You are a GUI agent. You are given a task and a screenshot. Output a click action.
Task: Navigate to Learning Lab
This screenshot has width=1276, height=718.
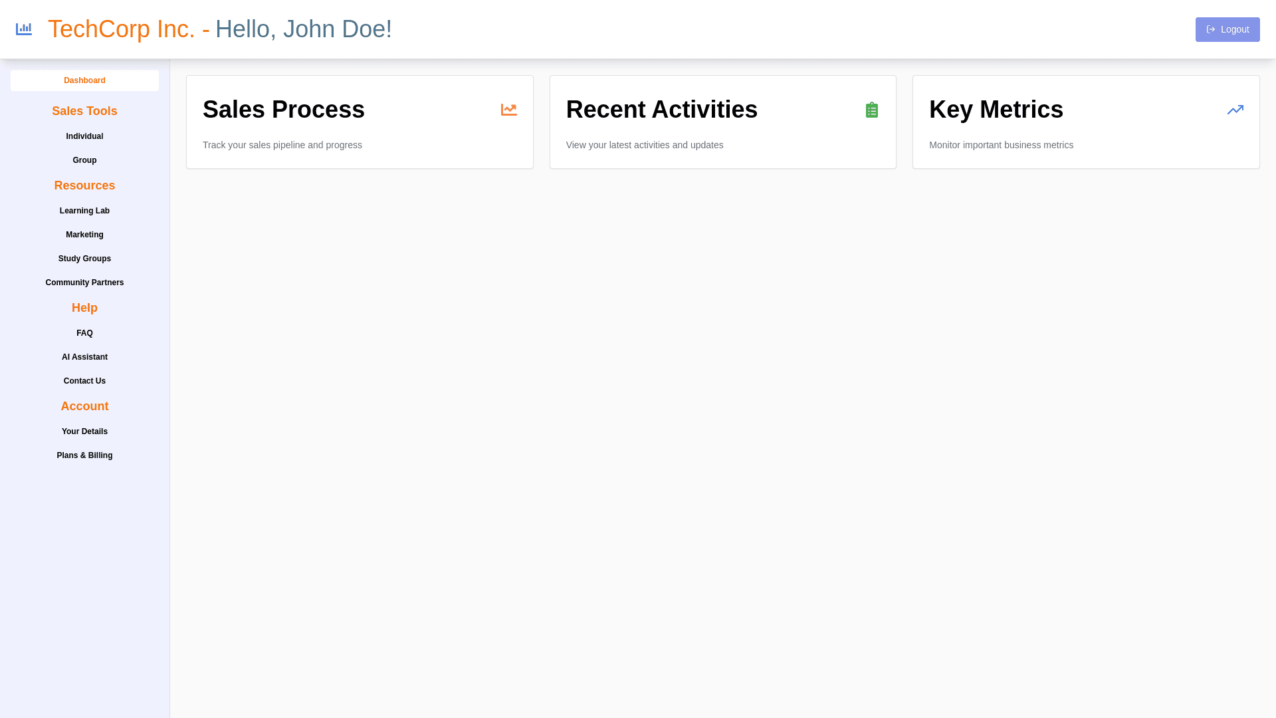[x=84, y=211]
